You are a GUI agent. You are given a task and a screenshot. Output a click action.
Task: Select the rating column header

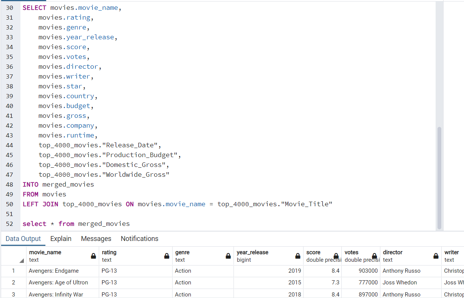click(135, 256)
